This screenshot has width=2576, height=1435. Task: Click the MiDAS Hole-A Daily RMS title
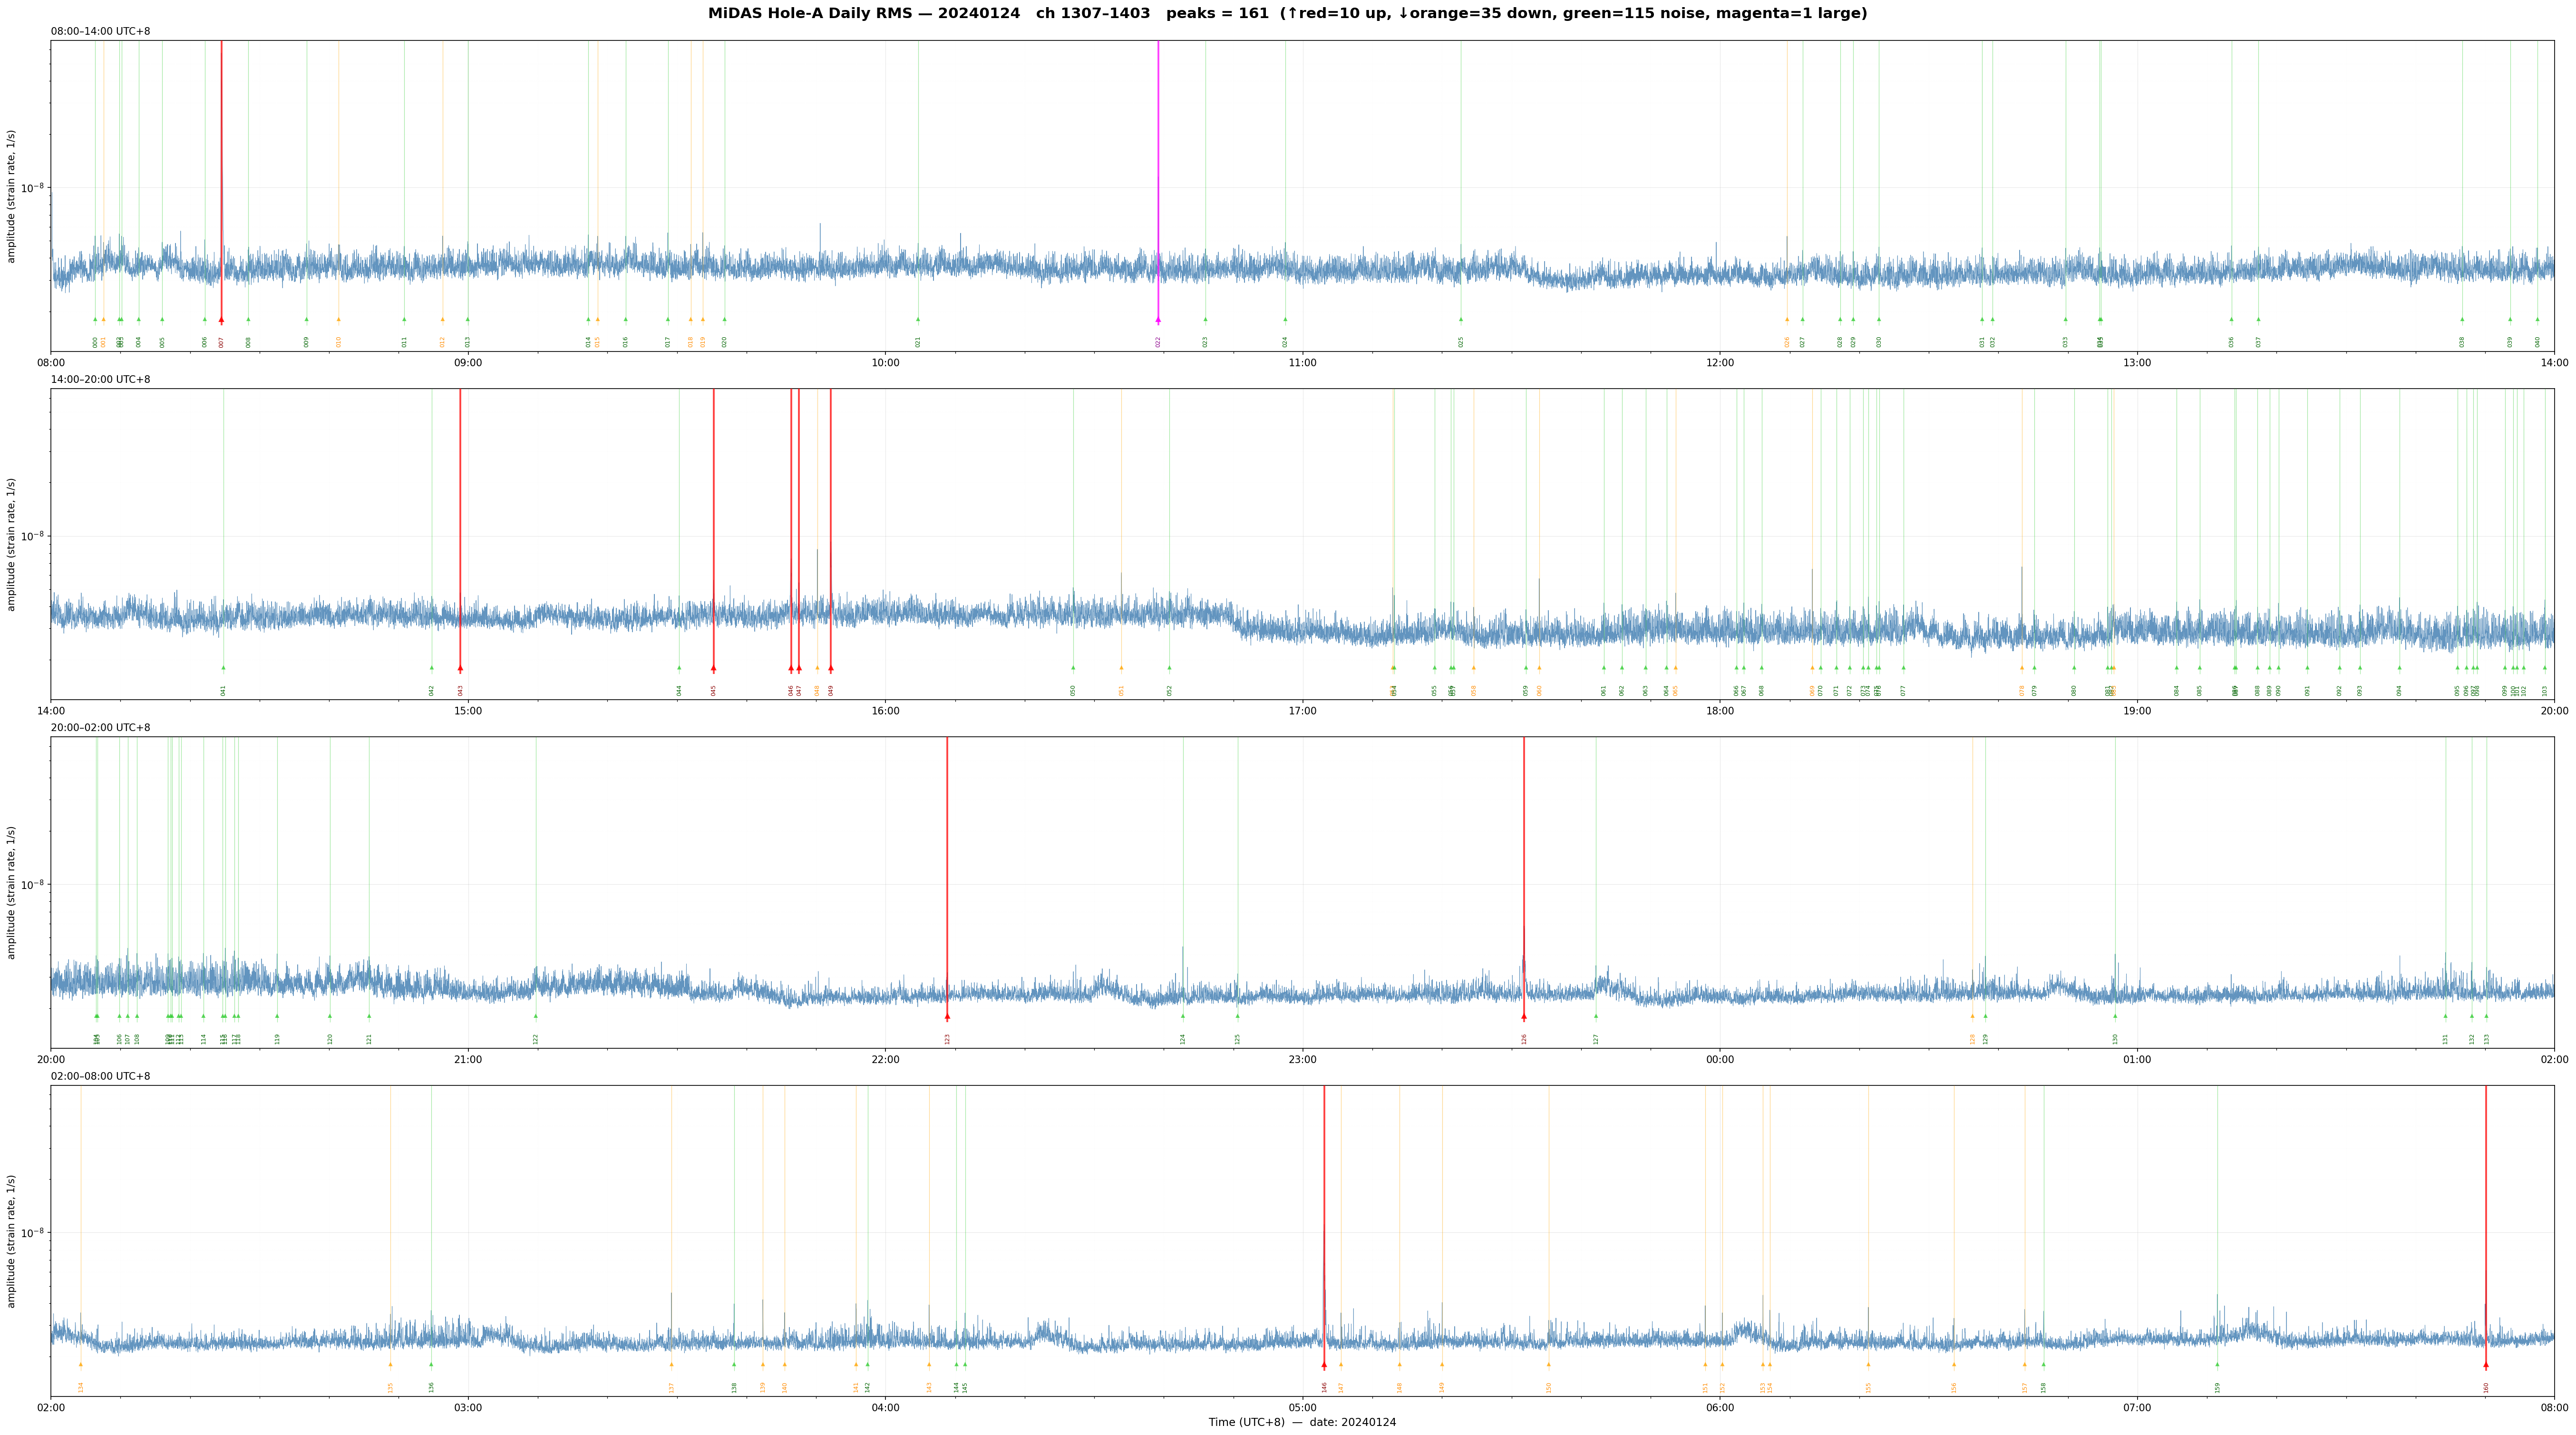[x=1287, y=14]
